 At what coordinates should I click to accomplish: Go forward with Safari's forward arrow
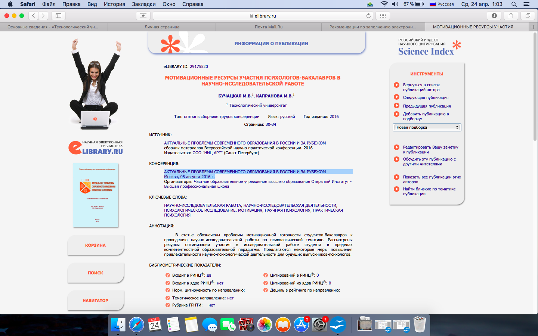[x=43, y=16]
